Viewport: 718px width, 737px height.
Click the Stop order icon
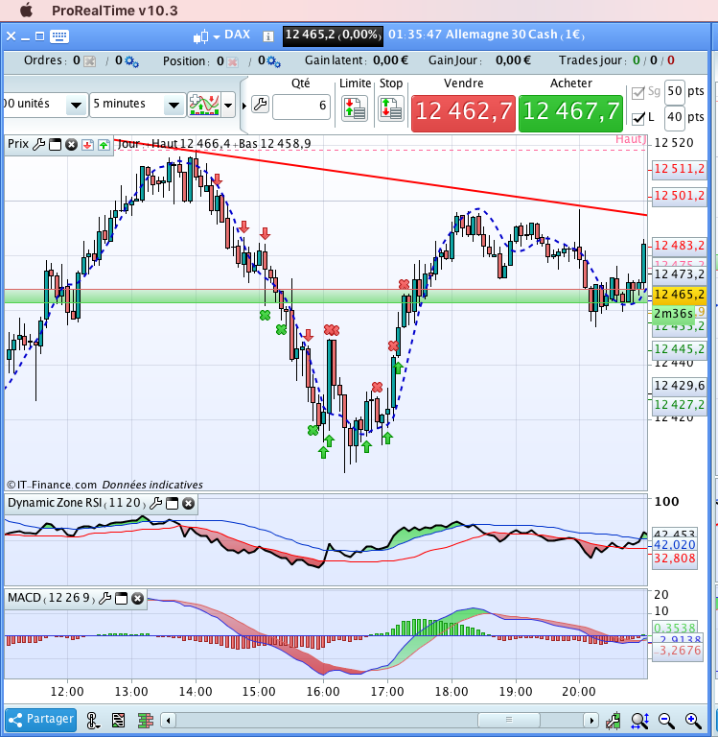(391, 108)
